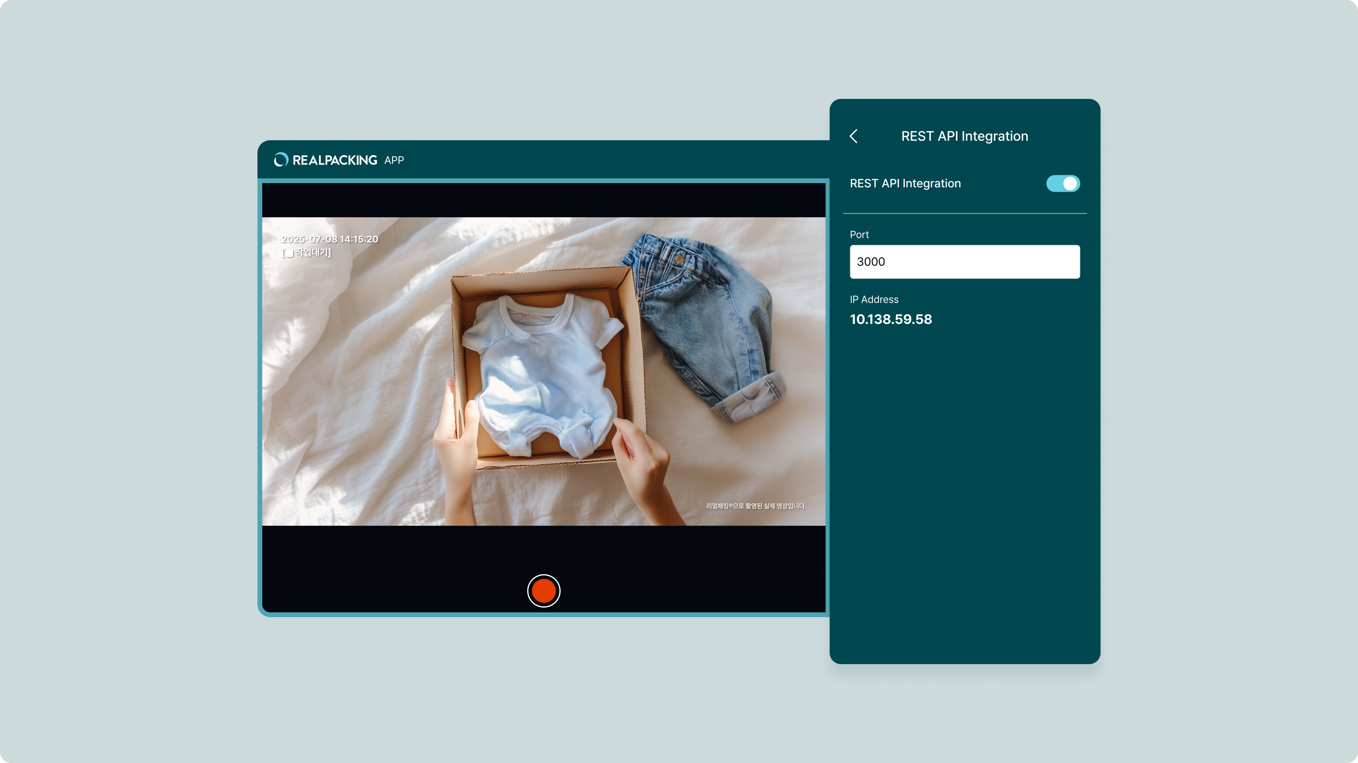Click the back chevron in REST API panel
Screen dimensions: 1358x763
click(853, 136)
